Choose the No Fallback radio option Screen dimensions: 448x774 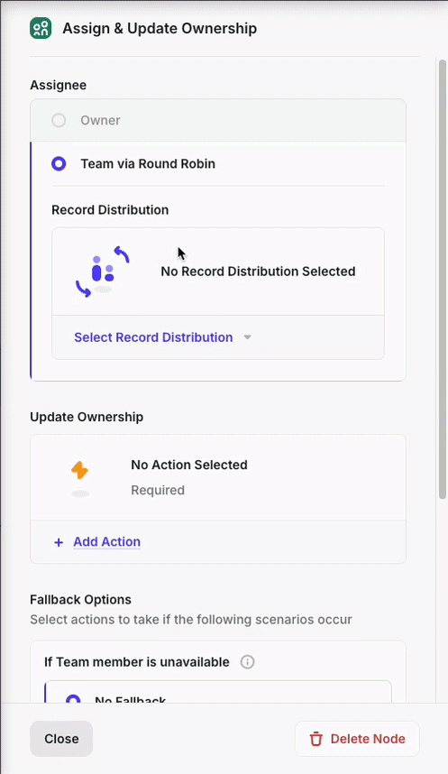[x=73, y=699]
